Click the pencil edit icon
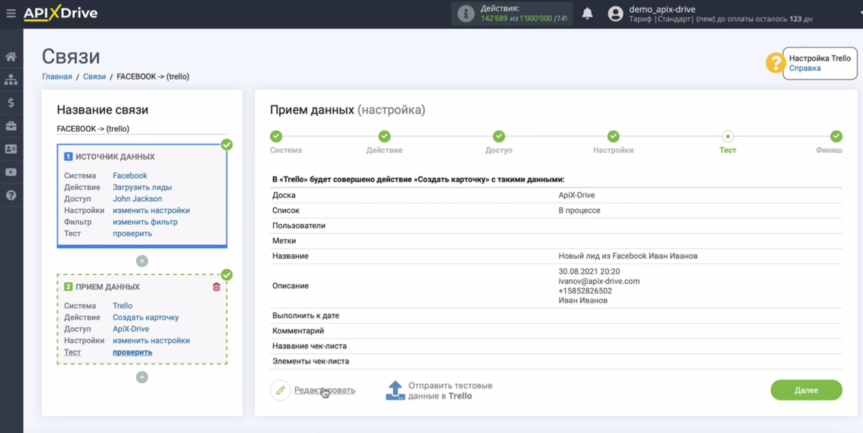 point(280,390)
